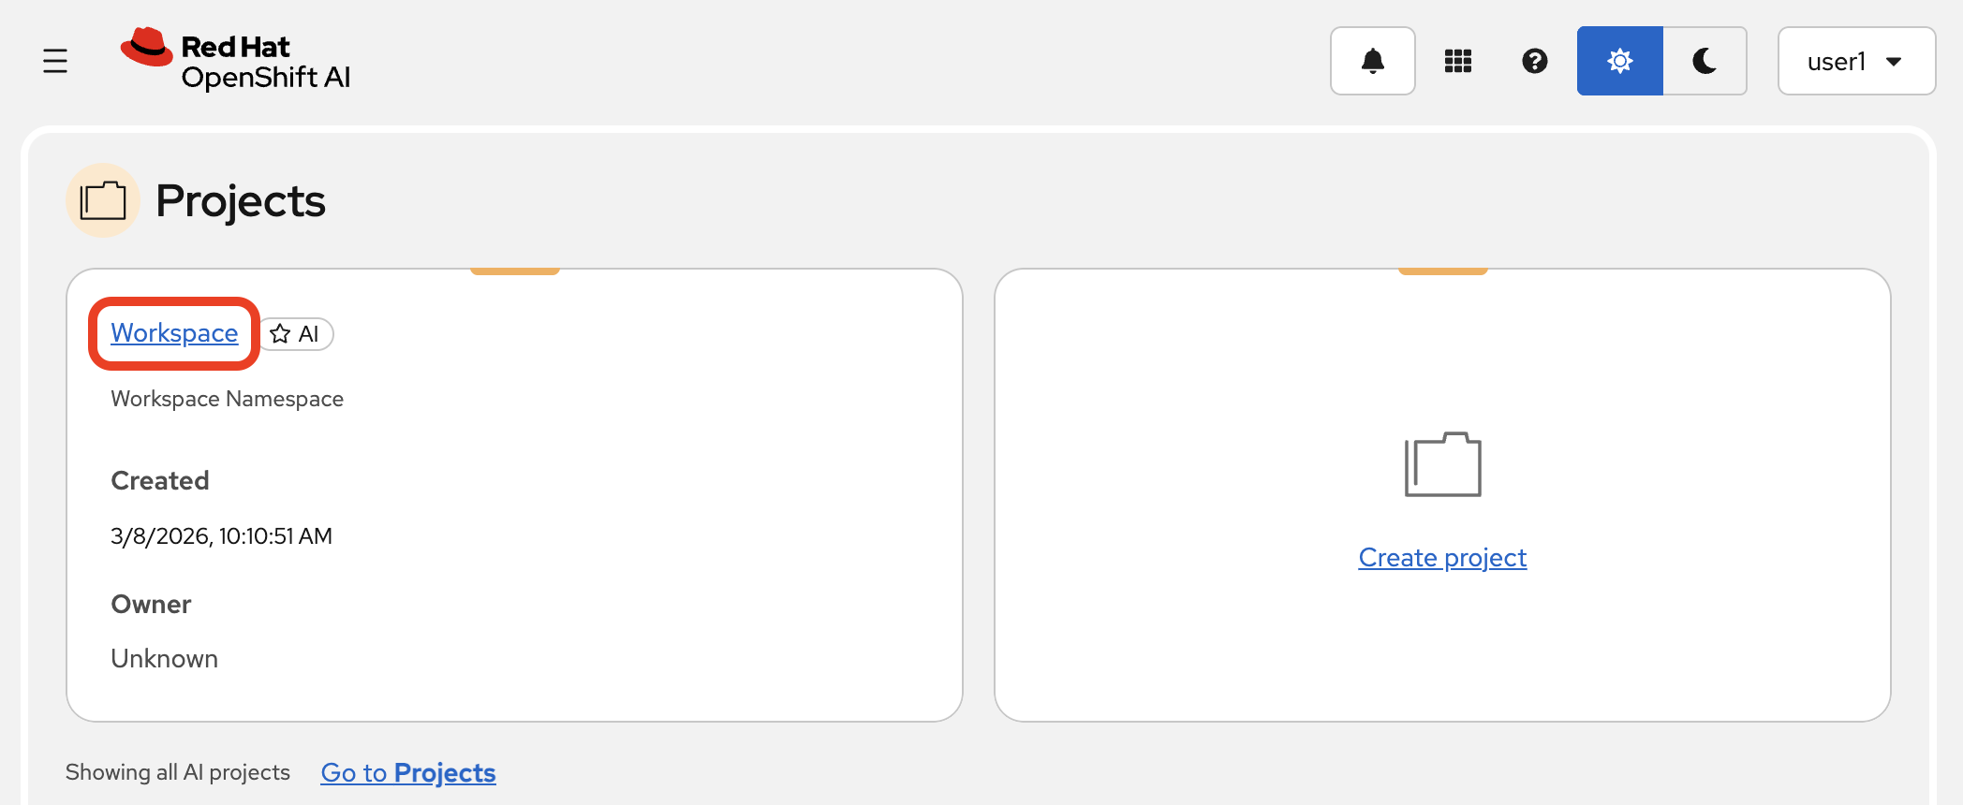Open the notification bell alerts
The height and width of the screenshot is (805, 1963).
(x=1372, y=60)
